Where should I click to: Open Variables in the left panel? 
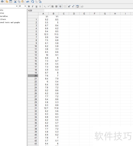pyautogui.click(x=4, y=16)
